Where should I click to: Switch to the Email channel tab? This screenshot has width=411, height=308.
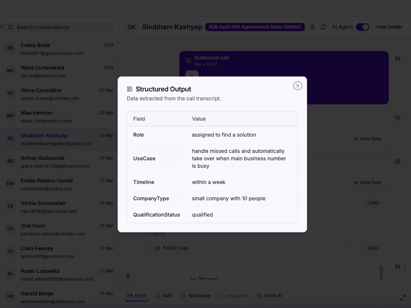coord(137,295)
